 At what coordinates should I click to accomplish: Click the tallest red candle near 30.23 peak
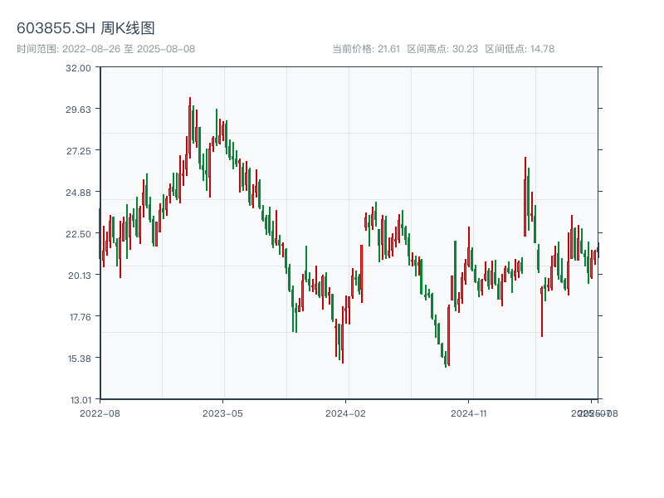click(x=190, y=128)
